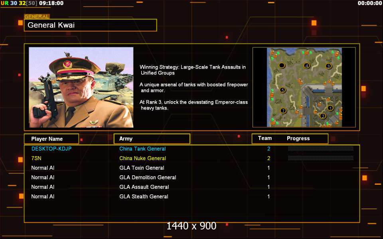Click Normal AI name in GLA Stealth General row
This screenshot has height=239, width=383.
pos(43,196)
